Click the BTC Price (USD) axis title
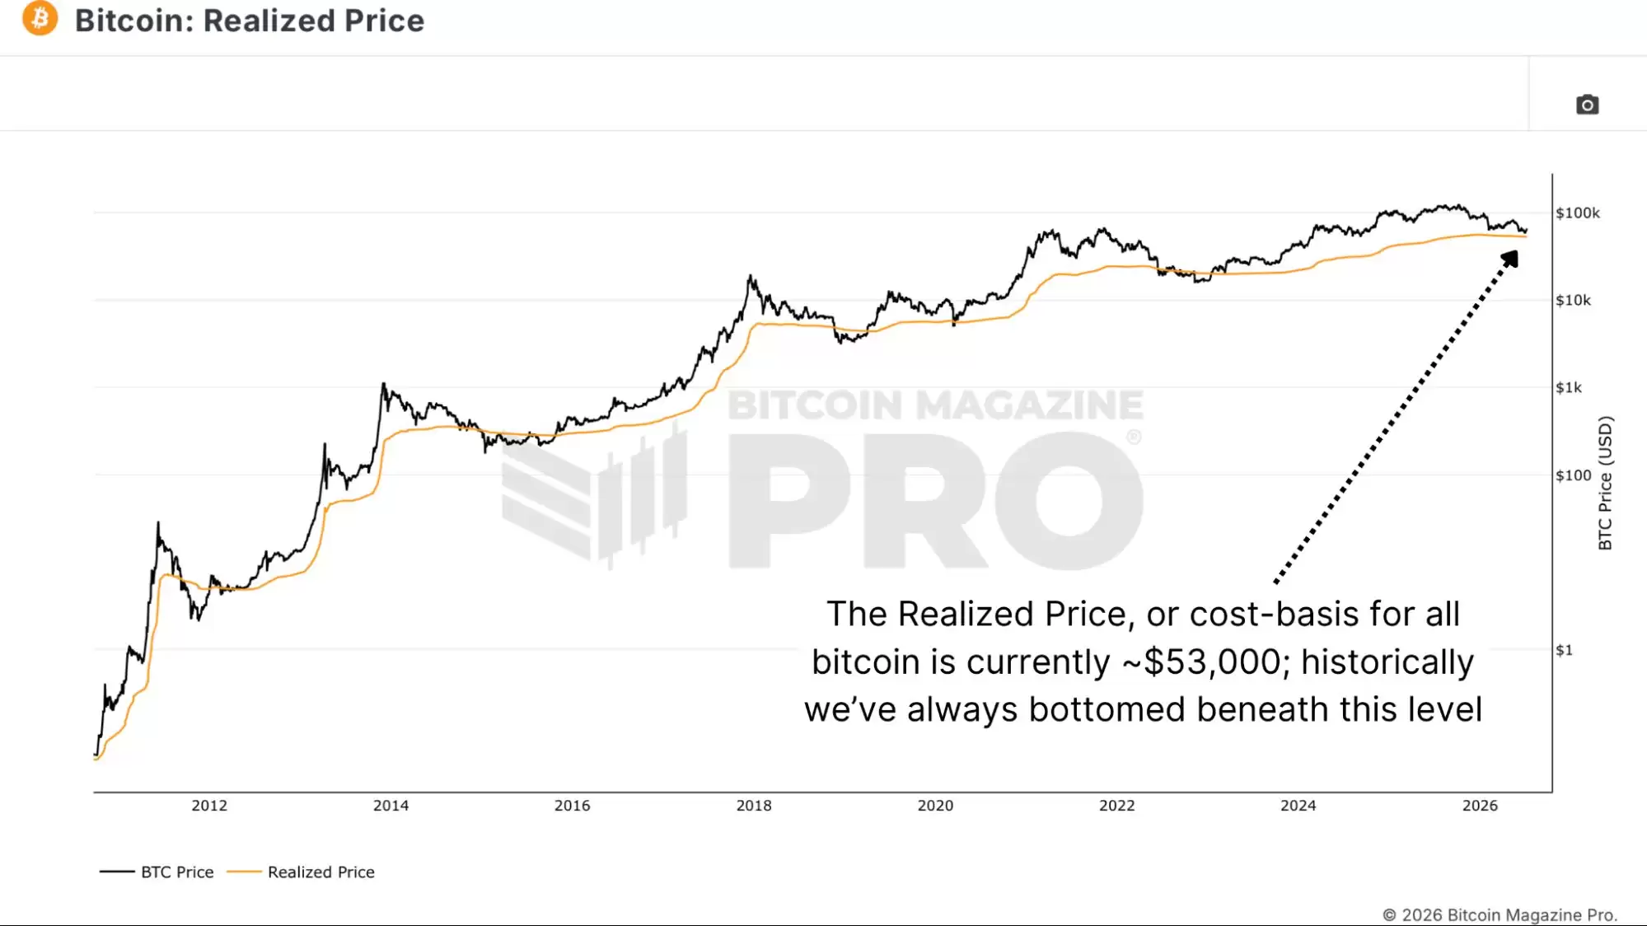1647x926 pixels. pyautogui.click(x=1605, y=483)
